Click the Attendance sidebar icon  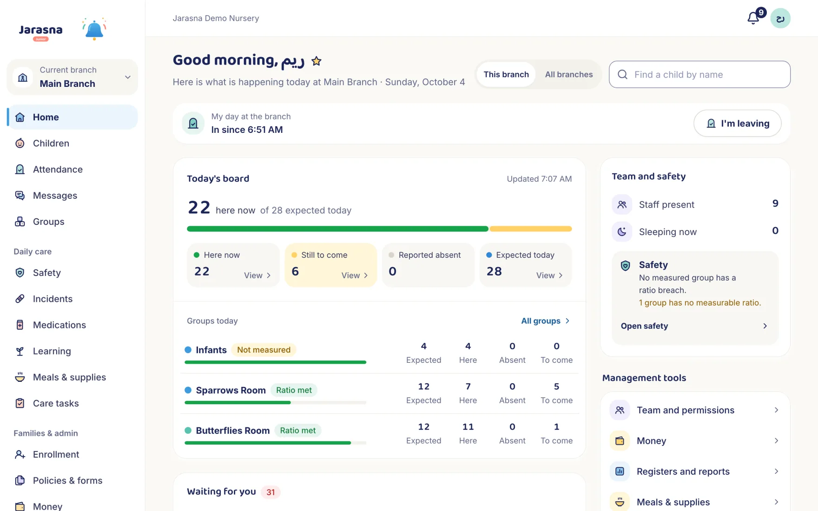pos(20,169)
